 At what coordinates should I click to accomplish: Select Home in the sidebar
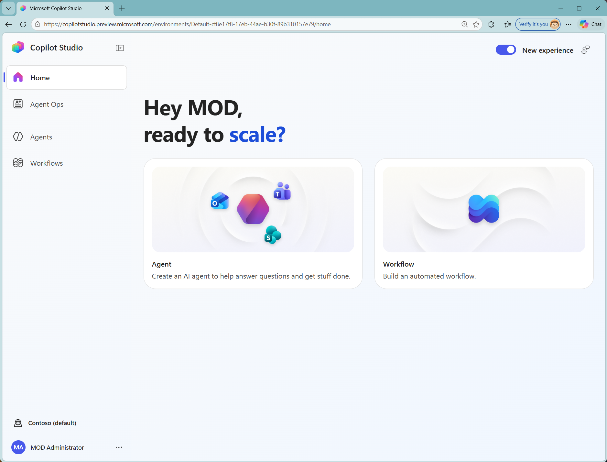pyautogui.click(x=67, y=78)
